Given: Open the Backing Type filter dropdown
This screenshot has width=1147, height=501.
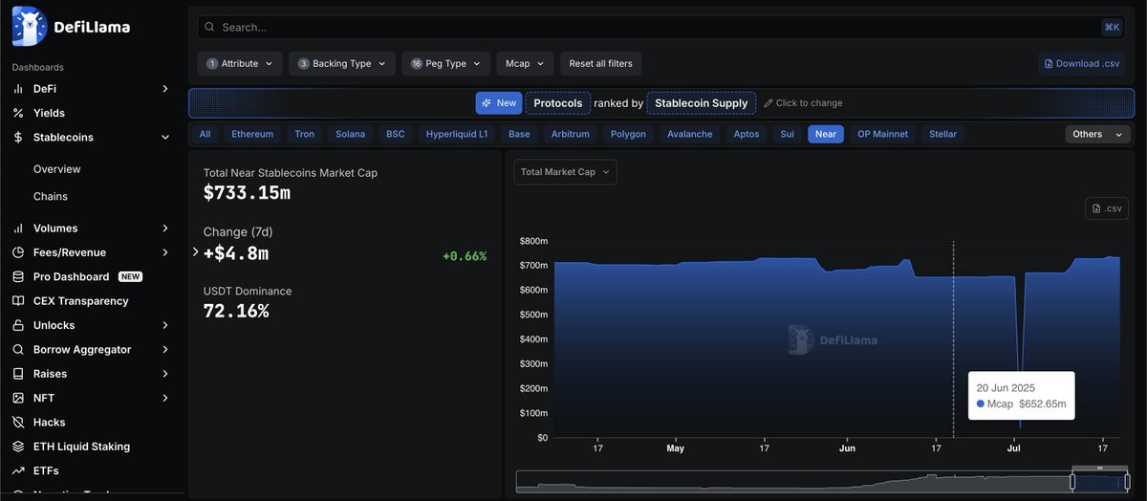Looking at the screenshot, I should point(341,64).
